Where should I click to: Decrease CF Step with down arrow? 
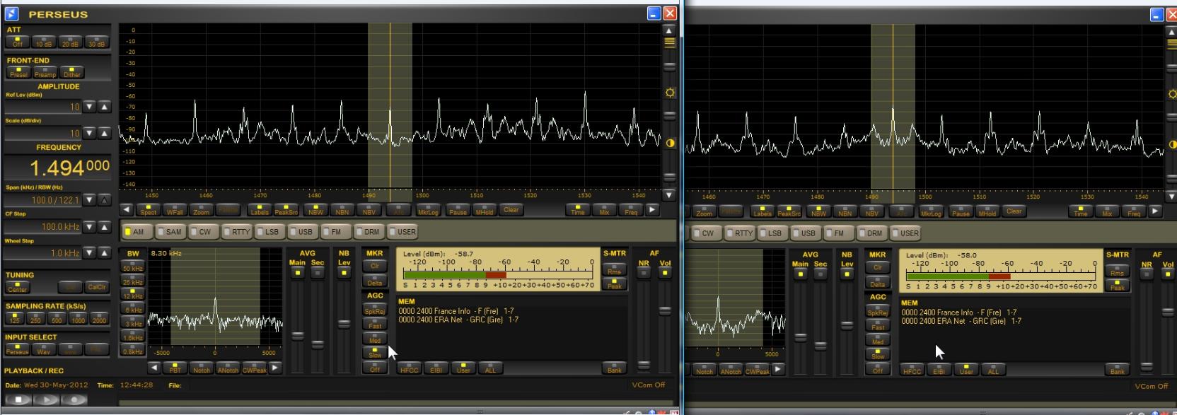pos(89,227)
